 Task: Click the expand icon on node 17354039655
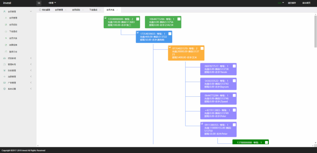coord(137,32)
